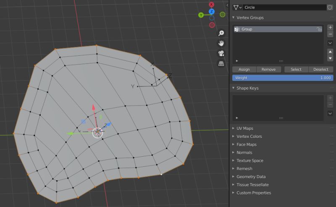Click Assign button
336x207 pixels.
[244, 70]
